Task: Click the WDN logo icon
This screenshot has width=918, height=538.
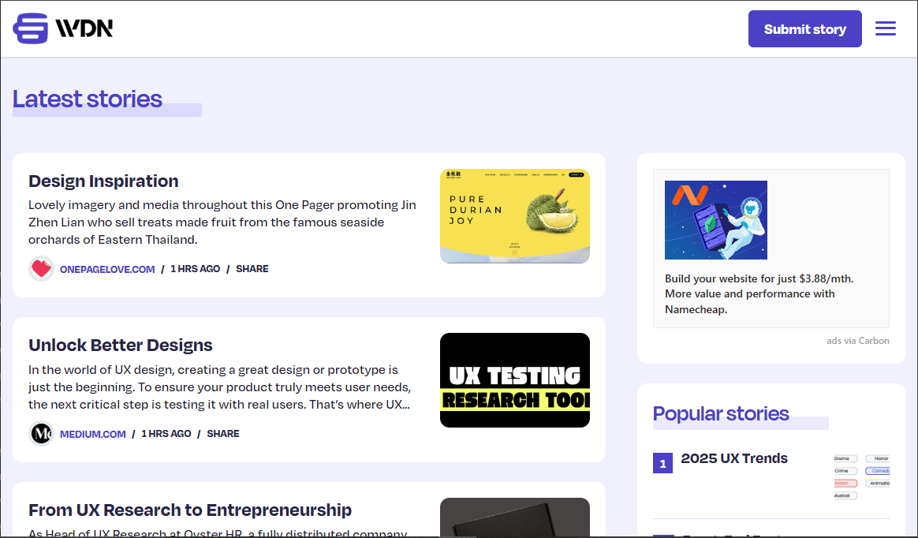Action: [x=62, y=28]
